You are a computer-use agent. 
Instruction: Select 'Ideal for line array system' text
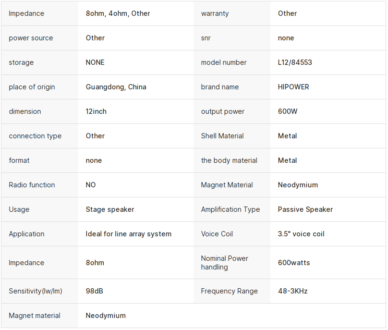tap(128, 234)
